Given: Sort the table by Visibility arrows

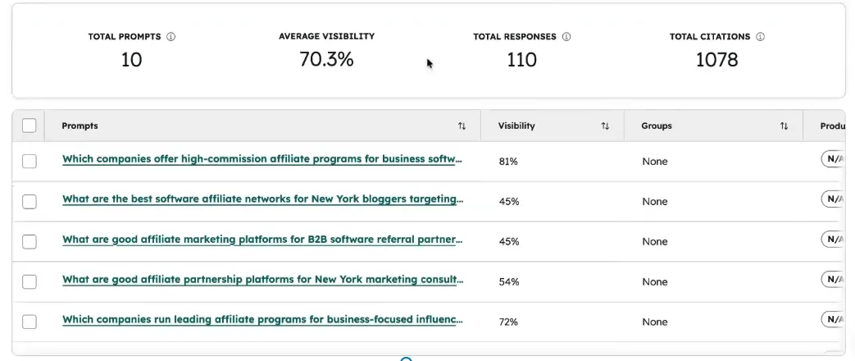Looking at the screenshot, I should (605, 126).
